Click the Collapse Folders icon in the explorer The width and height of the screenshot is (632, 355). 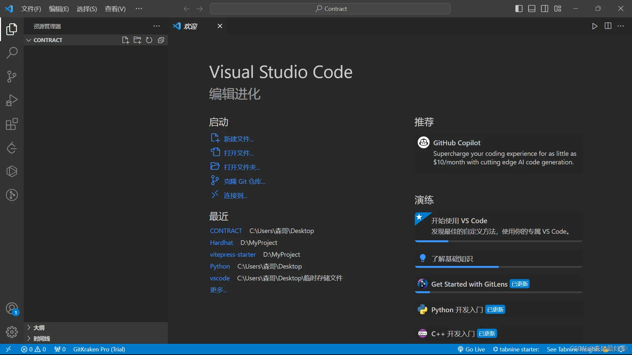[161, 40]
